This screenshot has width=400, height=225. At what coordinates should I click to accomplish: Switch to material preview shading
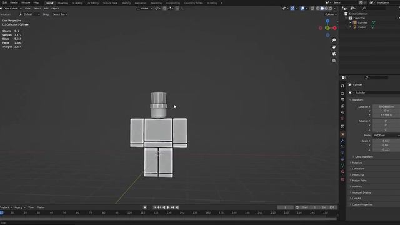[x=326, y=8]
